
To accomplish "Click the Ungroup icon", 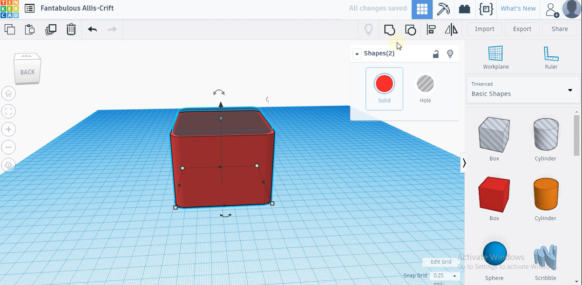I will click(410, 30).
